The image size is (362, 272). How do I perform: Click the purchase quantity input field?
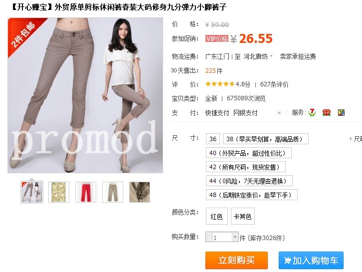tap(222, 237)
